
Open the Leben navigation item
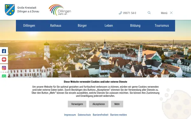[109, 26]
